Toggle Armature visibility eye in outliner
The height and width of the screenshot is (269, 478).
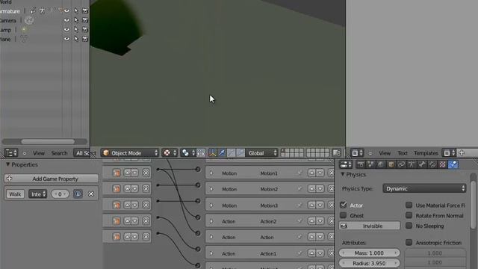[66, 10]
